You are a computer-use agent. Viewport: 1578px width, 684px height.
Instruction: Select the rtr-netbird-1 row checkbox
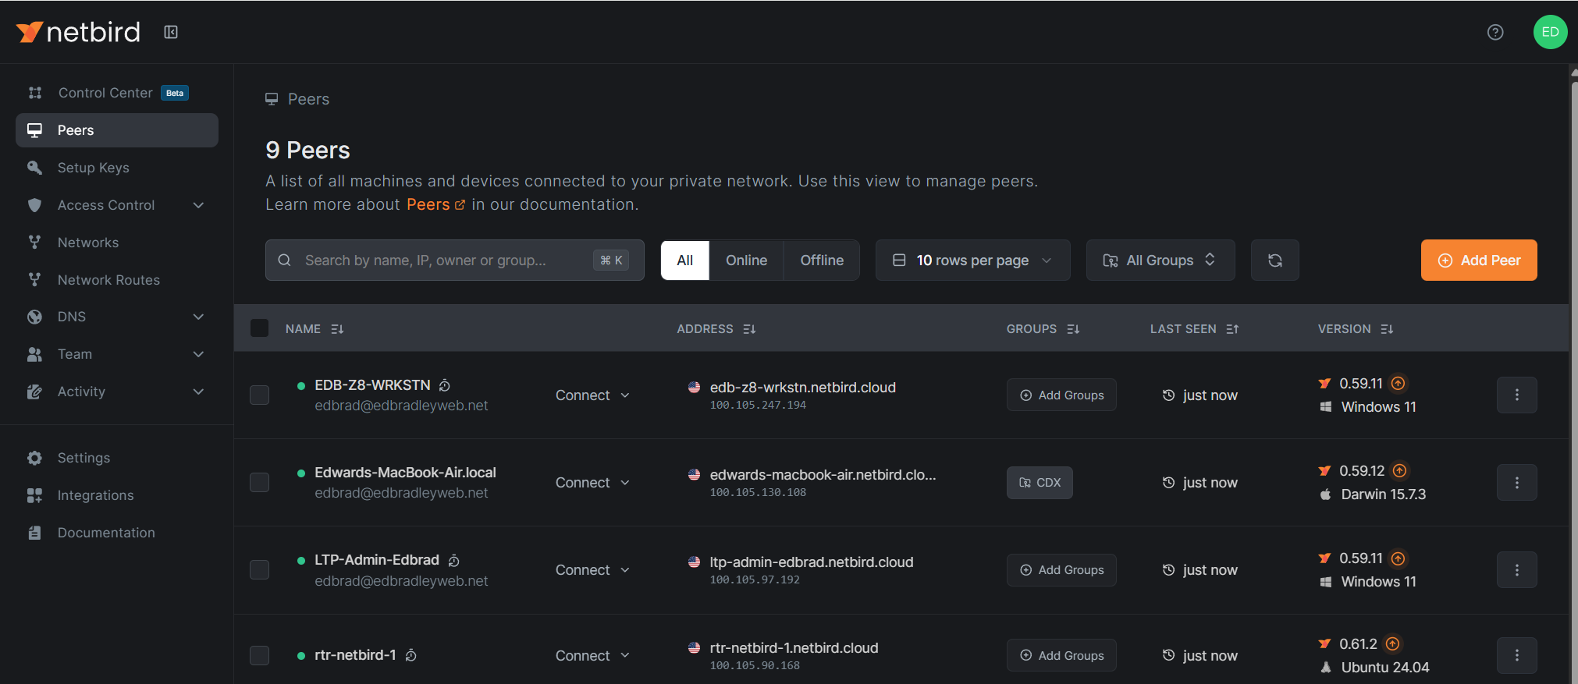[259, 656]
